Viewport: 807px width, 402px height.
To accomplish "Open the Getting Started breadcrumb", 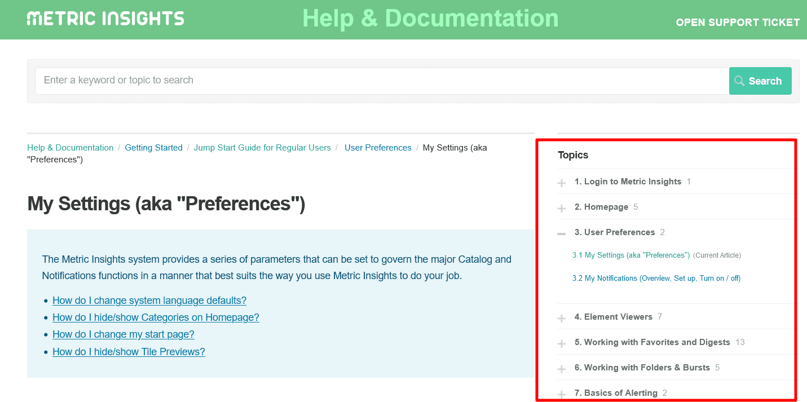I will click(153, 148).
